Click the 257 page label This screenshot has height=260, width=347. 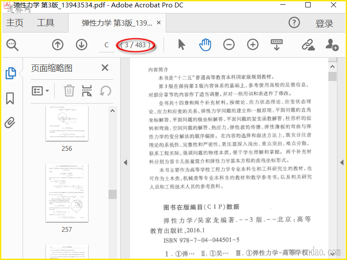tap(67, 230)
